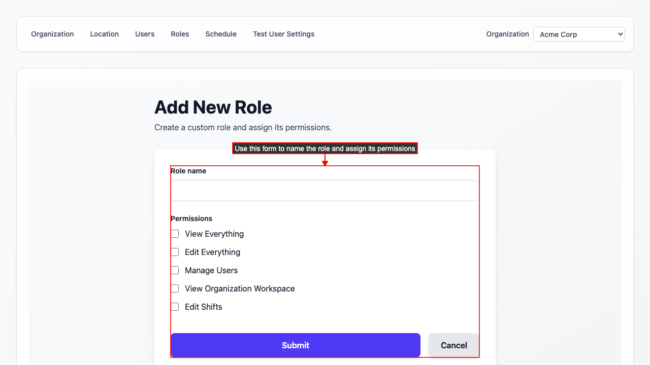
Task: Click the "Add New Role" page heading
Action: tap(213, 107)
